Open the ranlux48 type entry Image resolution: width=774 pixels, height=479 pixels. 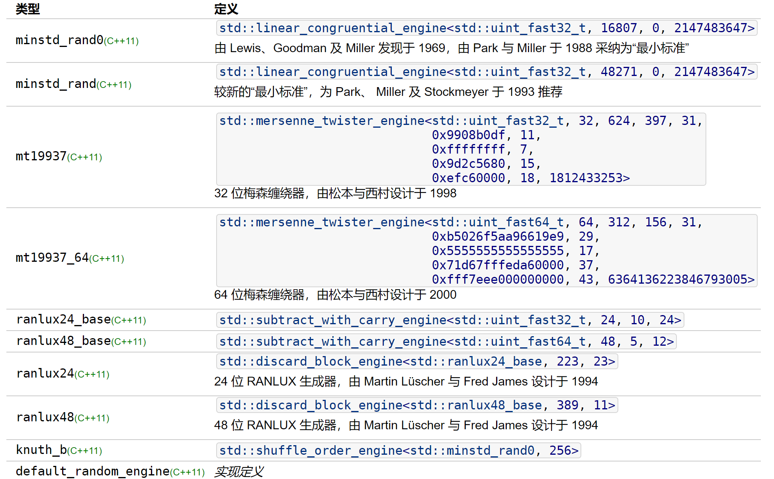(x=45, y=417)
